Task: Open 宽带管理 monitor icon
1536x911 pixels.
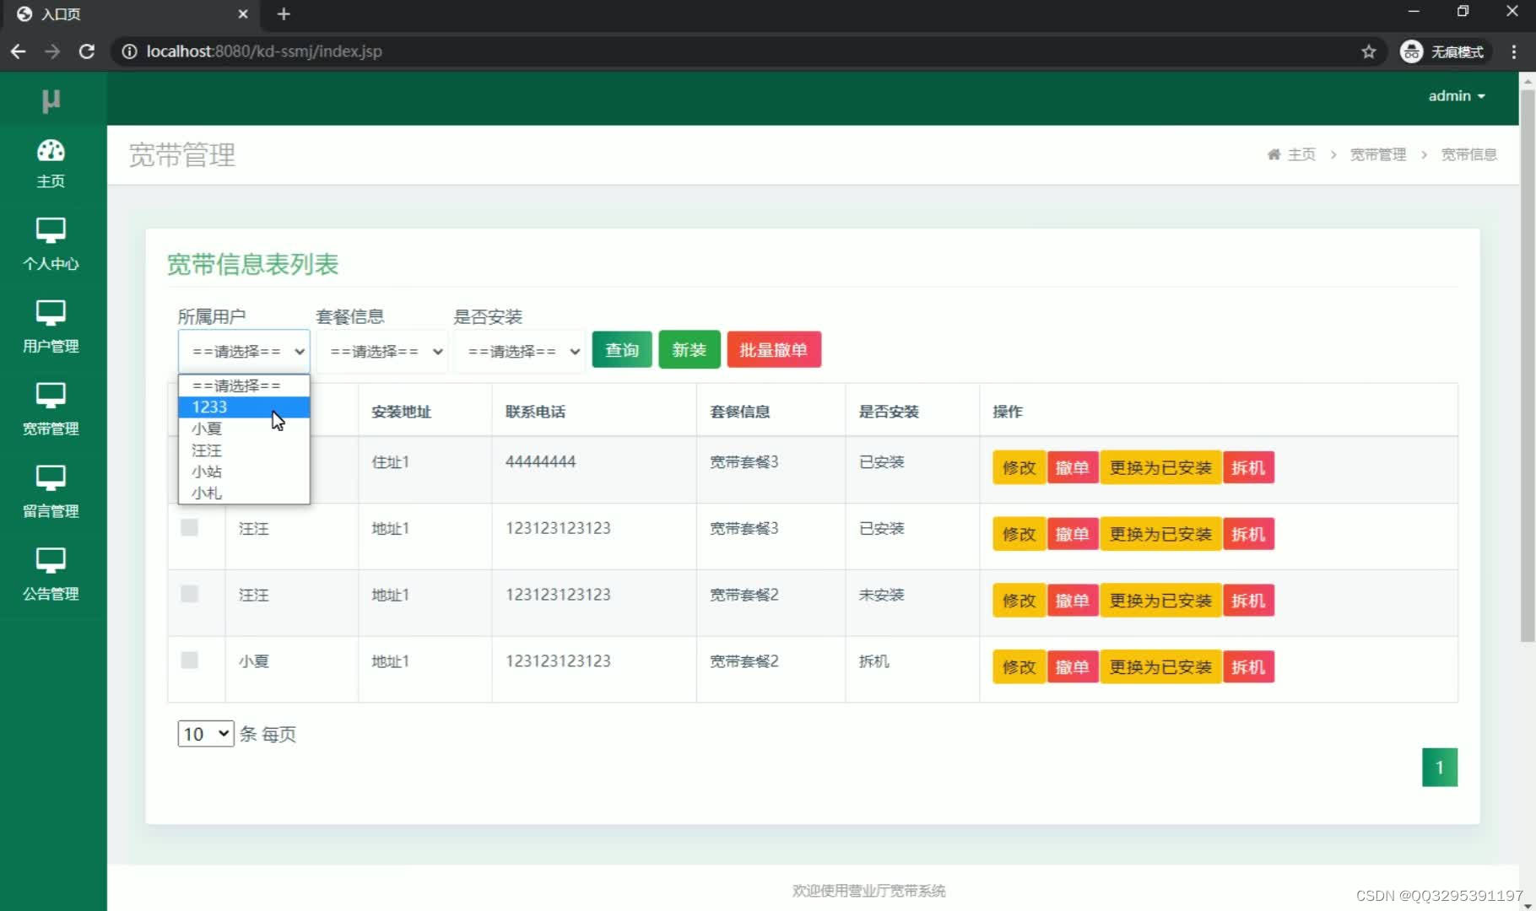Action: coord(51,396)
